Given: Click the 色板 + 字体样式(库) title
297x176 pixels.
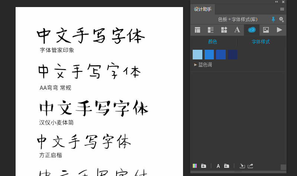Looking at the screenshot, I should (x=238, y=19).
